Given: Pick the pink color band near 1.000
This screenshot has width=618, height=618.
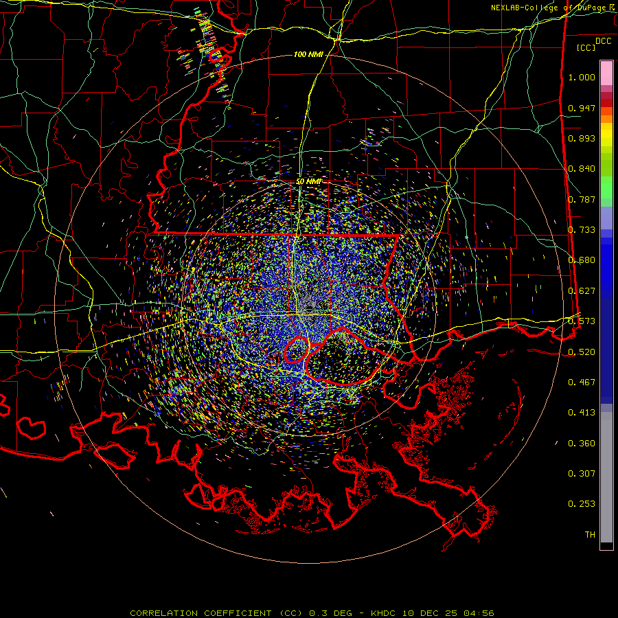Looking at the screenshot, I should (x=606, y=73).
